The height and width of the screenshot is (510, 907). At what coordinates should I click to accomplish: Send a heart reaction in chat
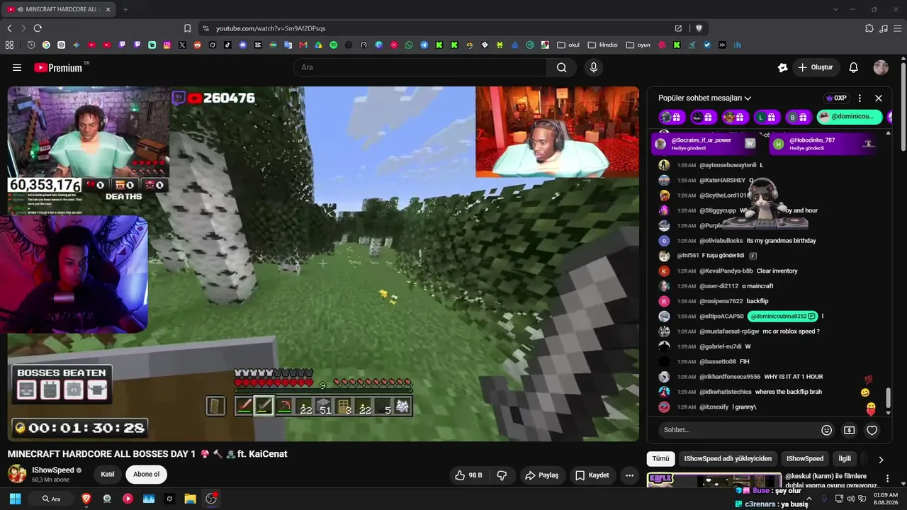click(872, 430)
